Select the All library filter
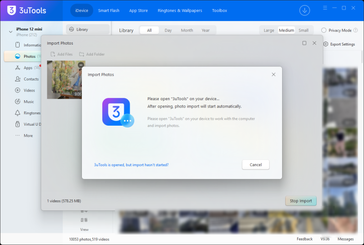Viewport: 364px width, 245px height. 149,30
